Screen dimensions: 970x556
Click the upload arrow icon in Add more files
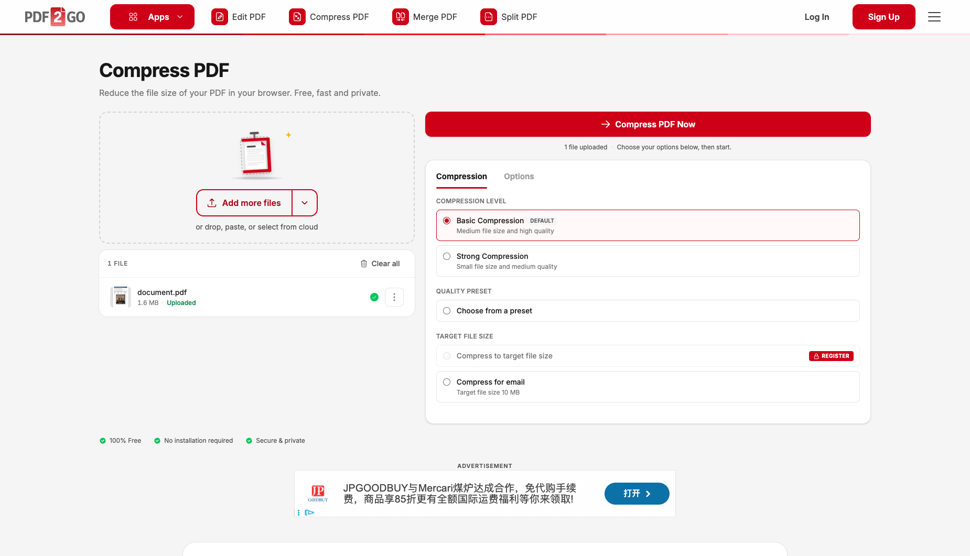coord(212,203)
